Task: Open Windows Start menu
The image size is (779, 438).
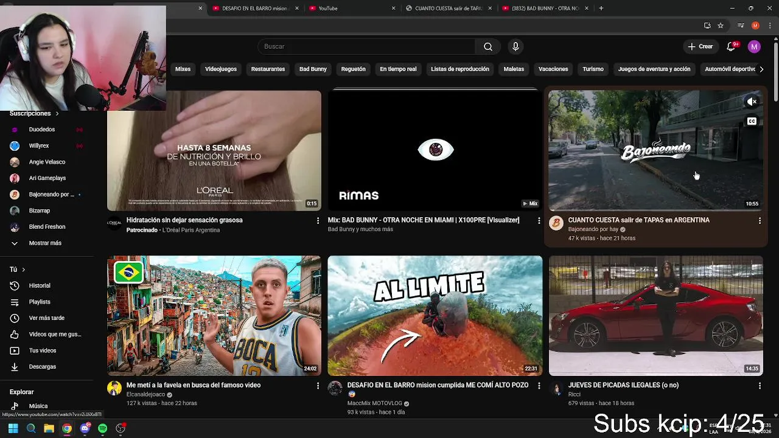Action: (x=13, y=428)
